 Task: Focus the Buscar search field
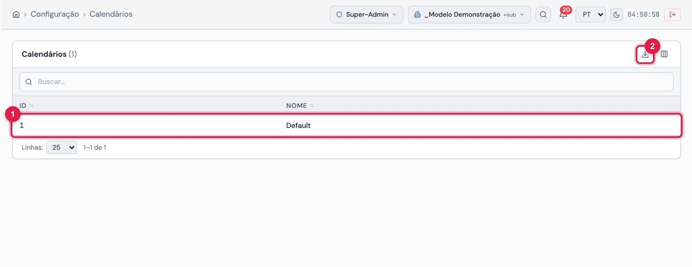click(x=346, y=82)
